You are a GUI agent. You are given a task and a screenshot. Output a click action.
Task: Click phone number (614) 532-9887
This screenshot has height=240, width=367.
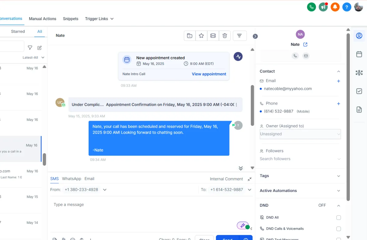click(279, 112)
